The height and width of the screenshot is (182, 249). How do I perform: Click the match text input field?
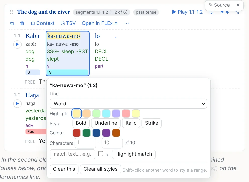coord(72,154)
